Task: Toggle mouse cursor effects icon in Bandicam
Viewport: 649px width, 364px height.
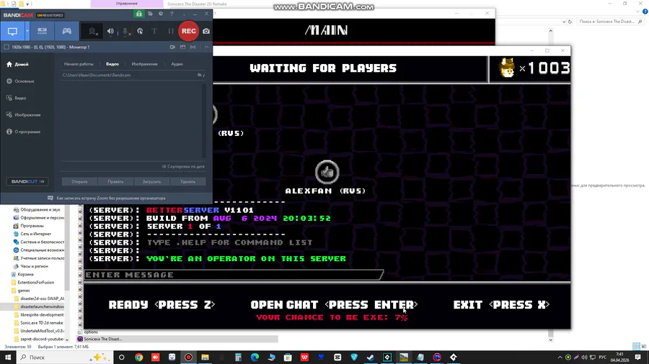Action: point(140,32)
